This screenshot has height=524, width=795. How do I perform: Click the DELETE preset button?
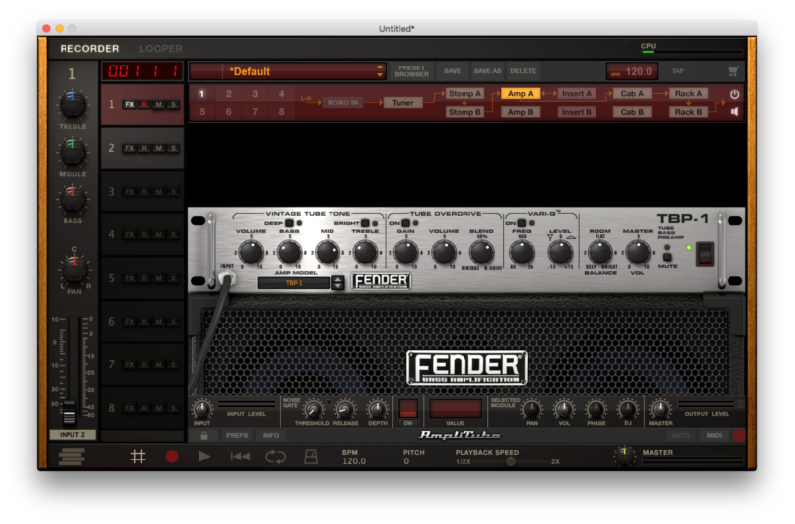[523, 71]
